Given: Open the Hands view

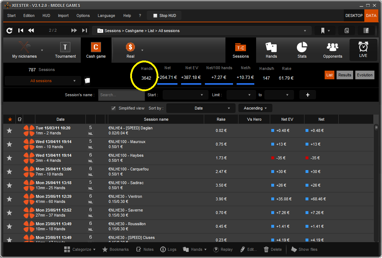Looking at the screenshot, I should [x=271, y=50].
